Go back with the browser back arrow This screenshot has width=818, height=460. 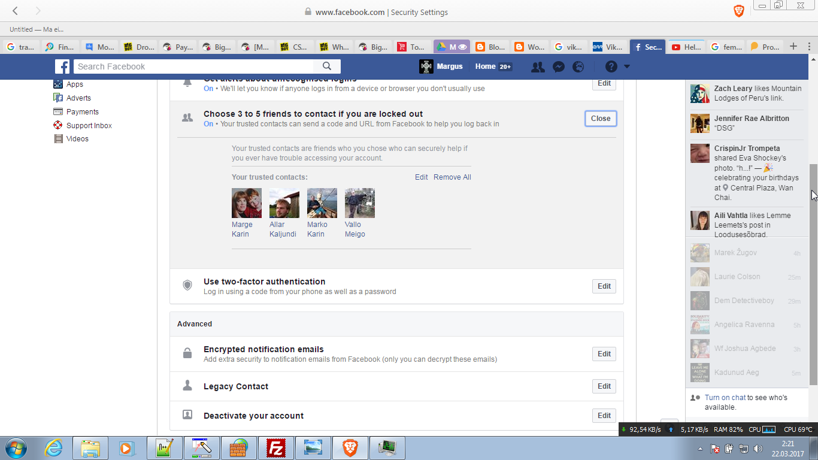pyautogui.click(x=15, y=11)
